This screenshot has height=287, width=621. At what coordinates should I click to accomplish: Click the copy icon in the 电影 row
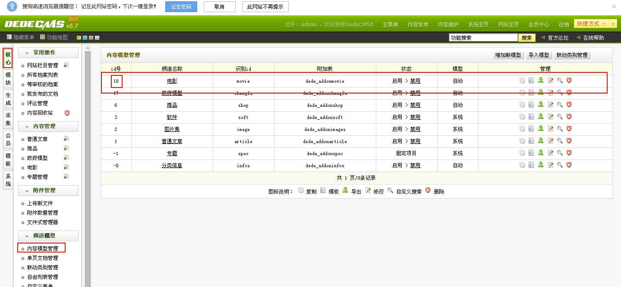[522, 81]
